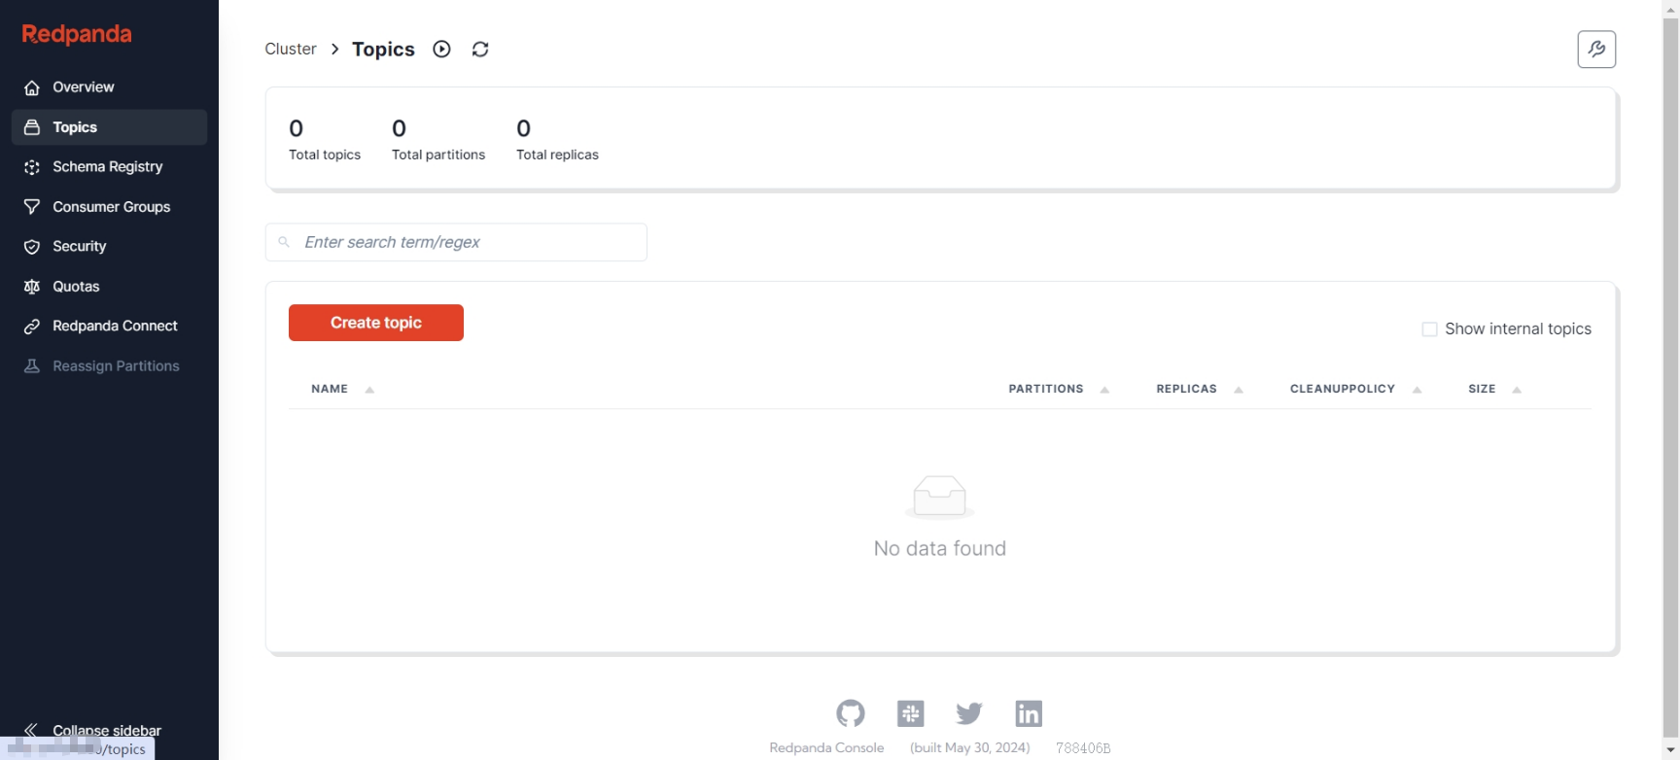Click the GitHub icon in footer
Image resolution: width=1680 pixels, height=760 pixels.
click(x=850, y=713)
